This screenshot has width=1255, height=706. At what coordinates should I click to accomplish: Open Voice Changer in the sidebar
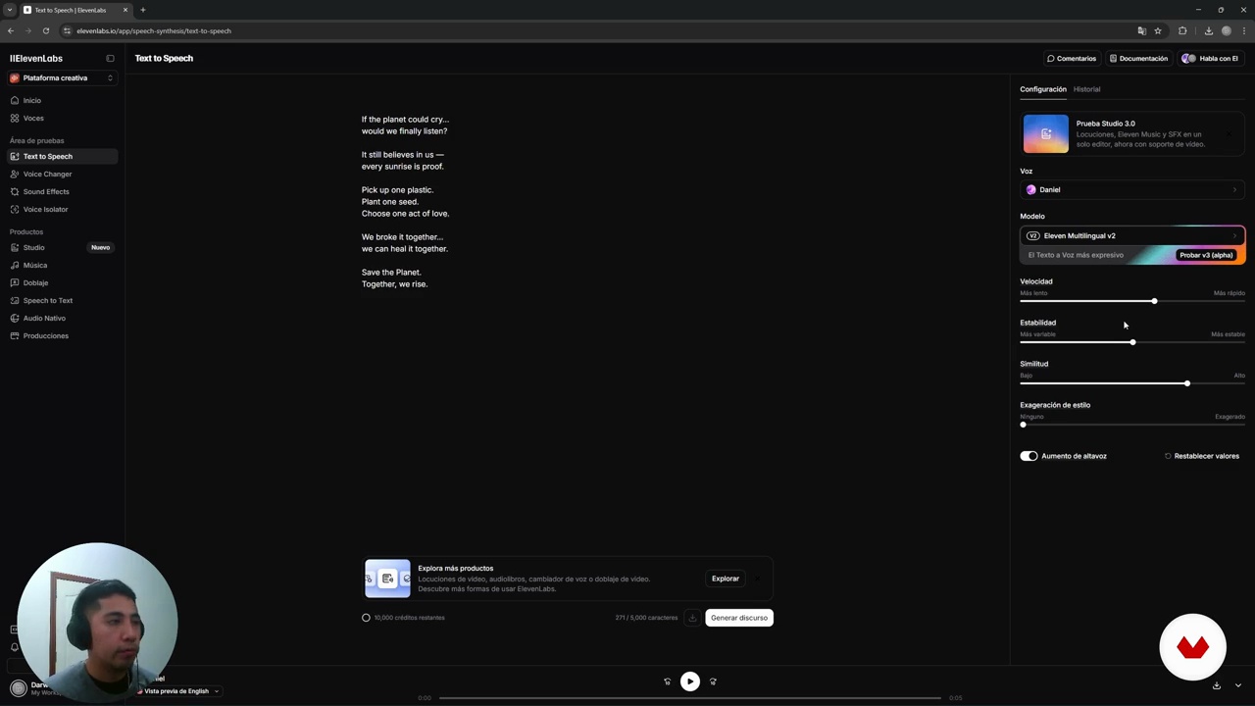[63, 174]
